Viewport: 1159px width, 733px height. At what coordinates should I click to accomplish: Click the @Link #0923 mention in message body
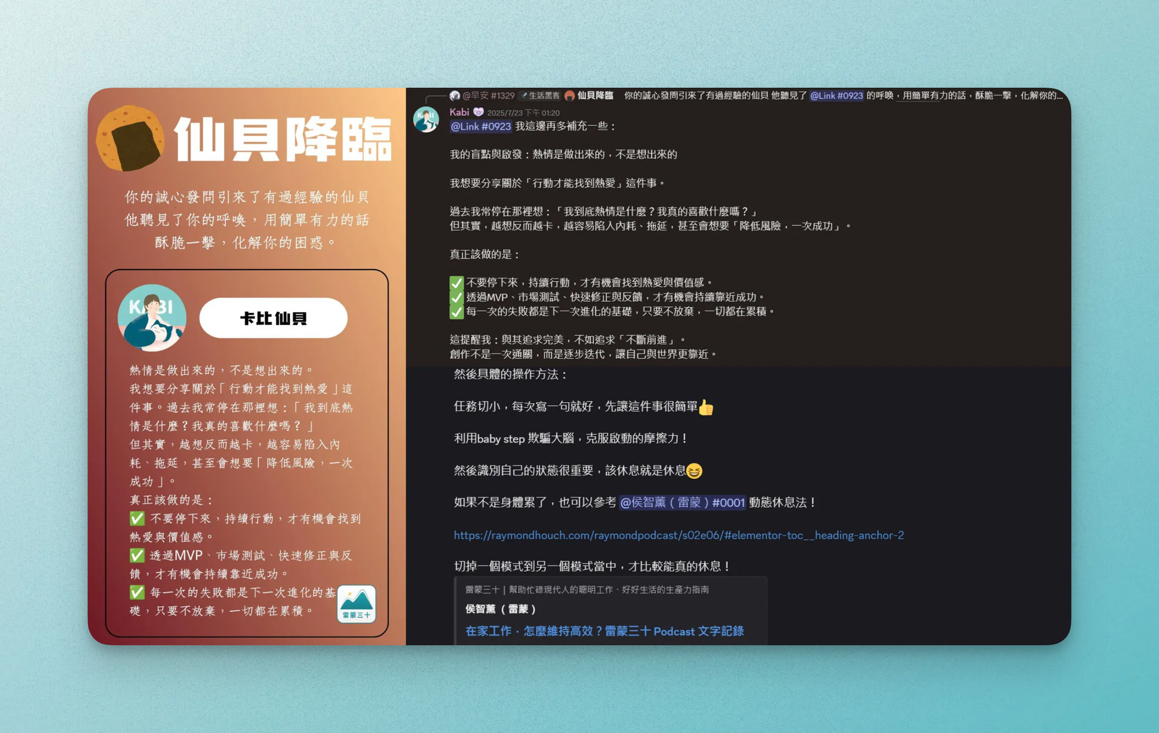tap(480, 126)
